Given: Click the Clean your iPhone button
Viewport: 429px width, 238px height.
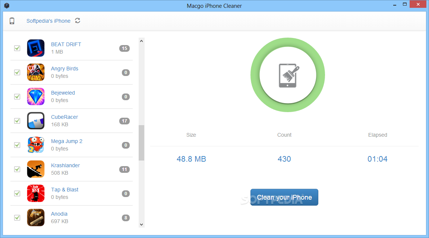Looking at the screenshot, I should [x=284, y=197].
